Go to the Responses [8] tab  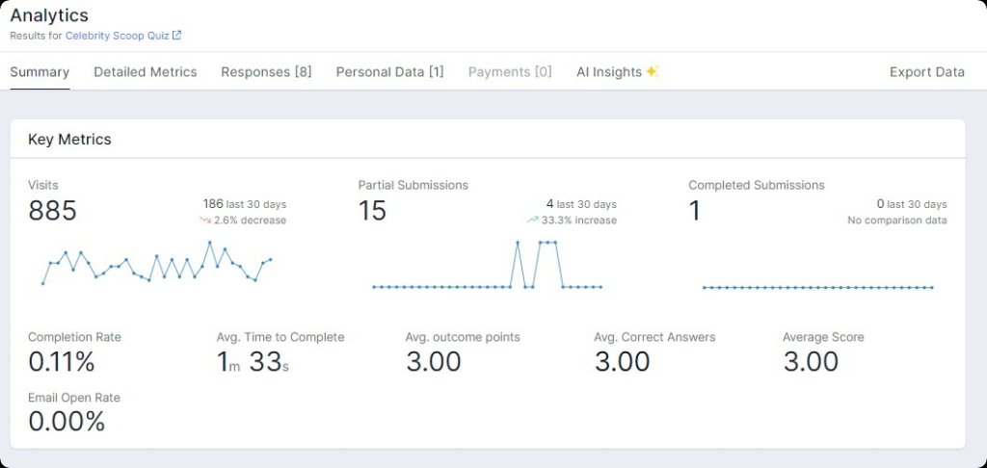266,72
